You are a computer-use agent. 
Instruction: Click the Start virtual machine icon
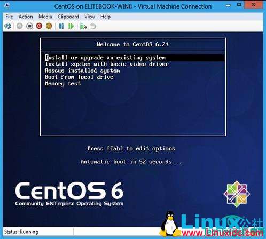(x=20, y=26)
